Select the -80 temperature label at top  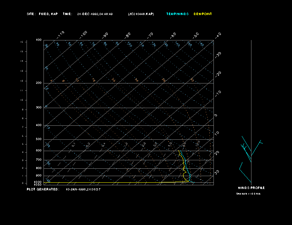(x=128, y=35)
